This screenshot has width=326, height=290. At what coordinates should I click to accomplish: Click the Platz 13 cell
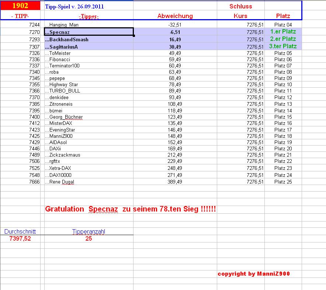pyautogui.click(x=283, y=104)
